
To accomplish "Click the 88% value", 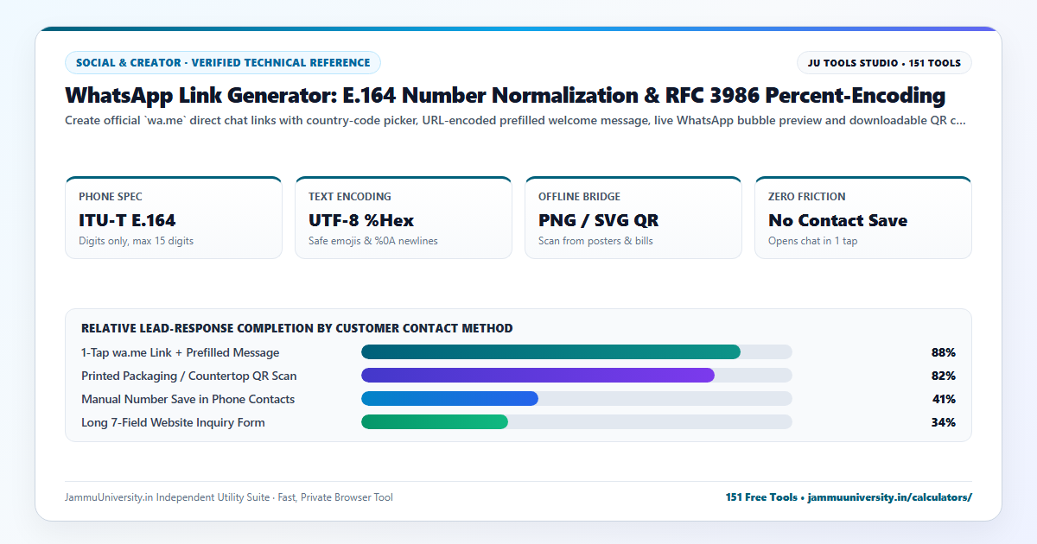I will (944, 352).
